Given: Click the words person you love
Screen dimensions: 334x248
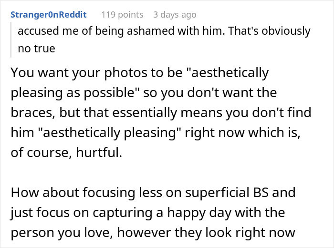Looking at the screenshot, I should tap(62, 233).
